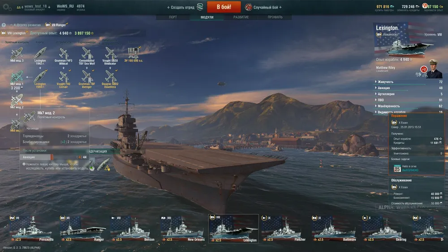
Task: Pick the Douglas SBD2 Dauntless module
Action: (x=110, y=79)
